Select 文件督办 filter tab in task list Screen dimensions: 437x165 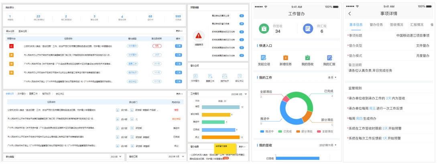pyautogui.click(x=21, y=94)
